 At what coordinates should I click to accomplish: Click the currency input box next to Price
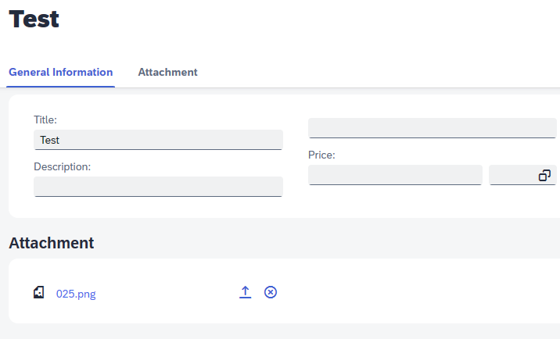pos(522,175)
